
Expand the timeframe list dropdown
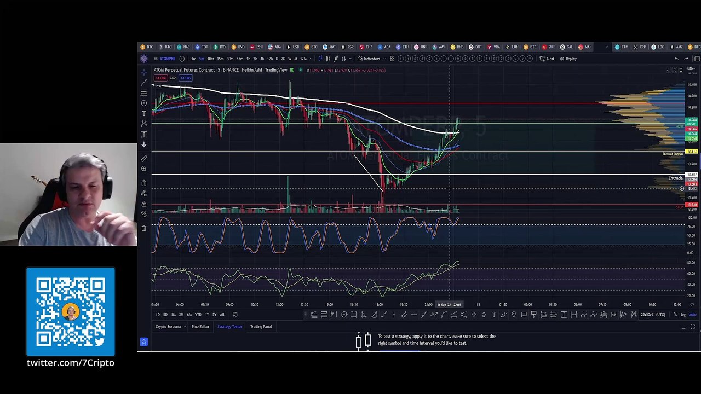coord(312,59)
